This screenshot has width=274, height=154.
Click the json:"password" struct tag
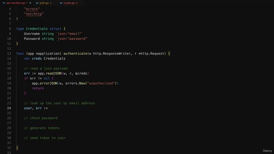click(x=72, y=38)
